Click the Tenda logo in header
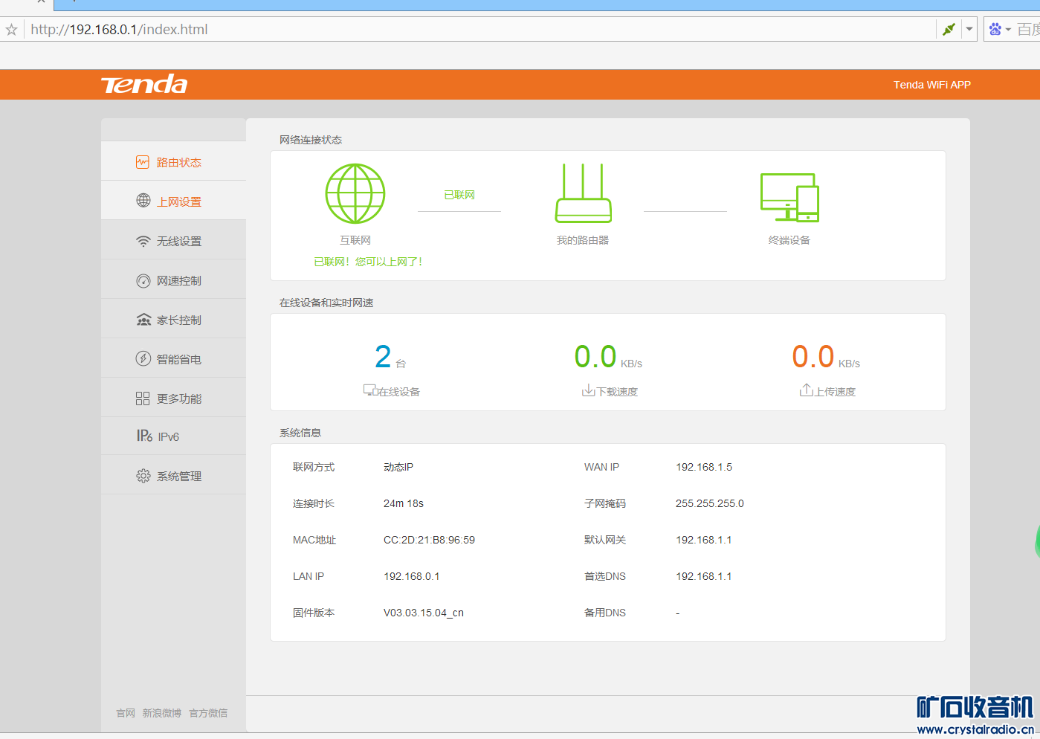Viewport: 1040px width, 739px height. (144, 84)
